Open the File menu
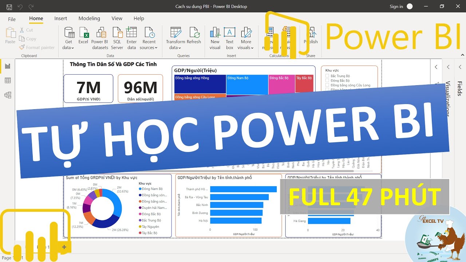466x262 pixels. pos(12,19)
